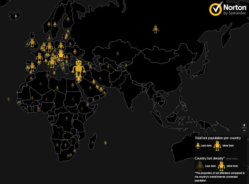
Task: Click 'Total bot population per country' heading
Action: [x=218, y=138]
